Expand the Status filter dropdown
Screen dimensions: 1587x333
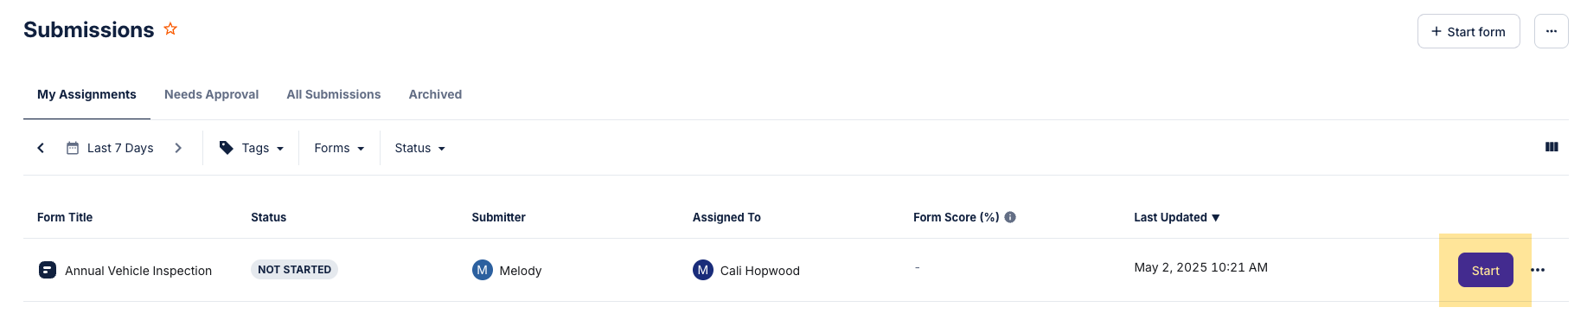pyautogui.click(x=420, y=148)
